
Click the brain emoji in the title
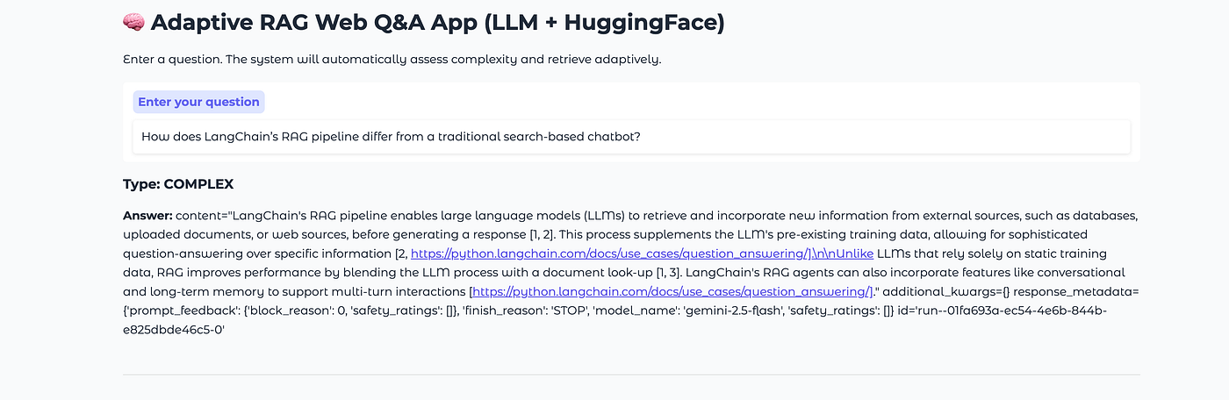tap(133, 23)
